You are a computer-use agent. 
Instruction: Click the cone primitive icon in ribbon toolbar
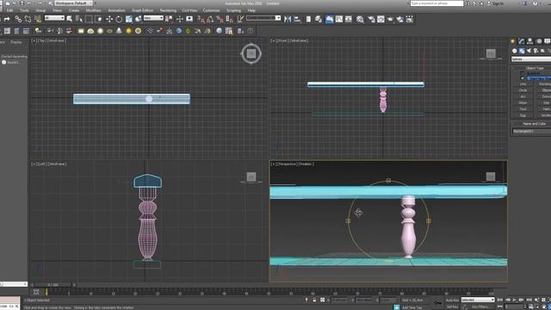coord(119,31)
